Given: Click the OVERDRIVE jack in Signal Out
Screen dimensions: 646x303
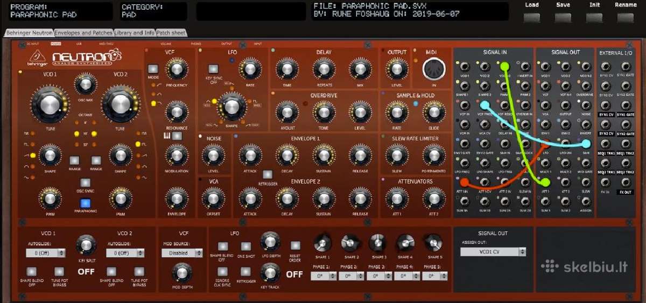Looking at the screenshot, I should tap(586, 86).
